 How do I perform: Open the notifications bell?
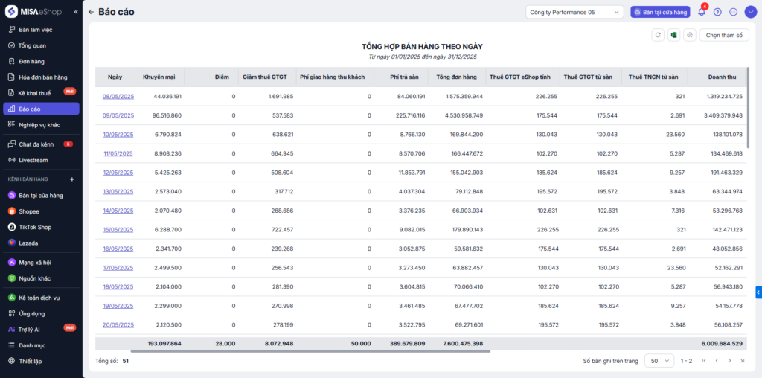click(x=701, y=12)
